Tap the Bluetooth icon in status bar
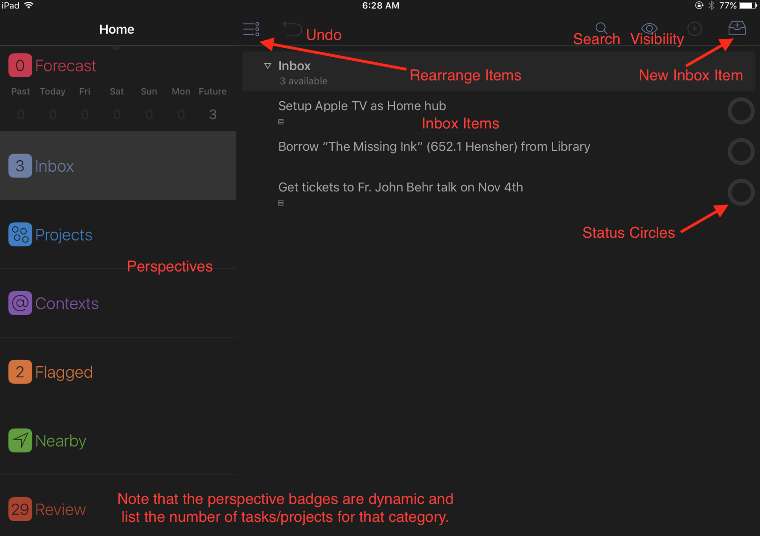The height and width of the screenshot is (536, 760). (x=711, y=6)
